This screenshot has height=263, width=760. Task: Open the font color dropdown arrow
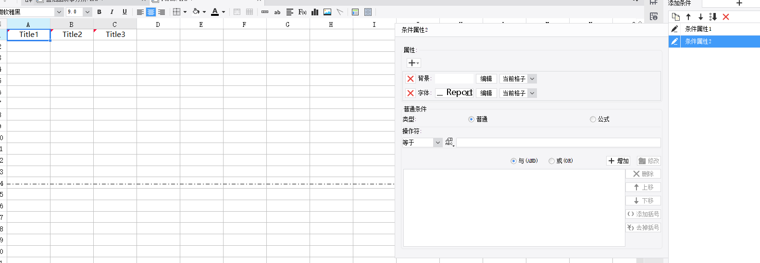coord(224,12)
